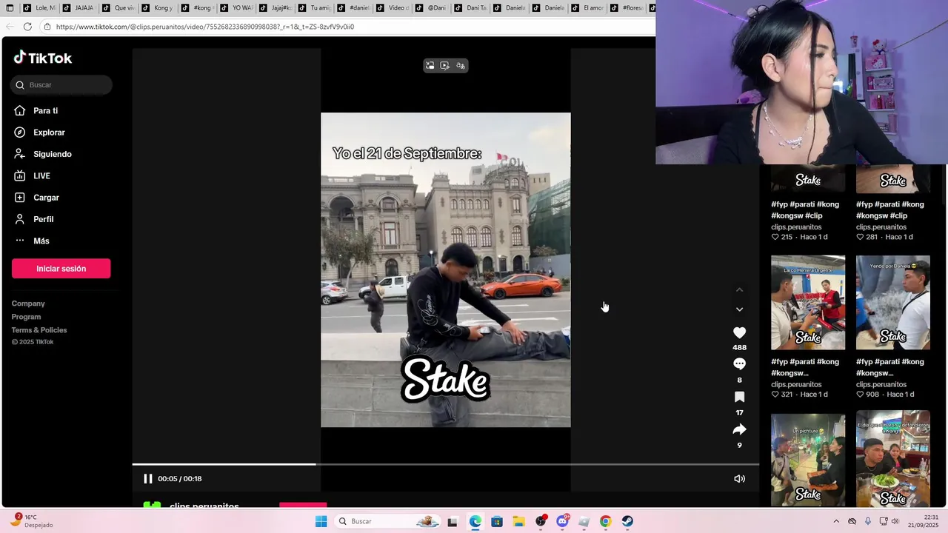Viewport: 948px width, 533px height.
Task: Open Microsoft Store from the taskbar
Action: 496,522
